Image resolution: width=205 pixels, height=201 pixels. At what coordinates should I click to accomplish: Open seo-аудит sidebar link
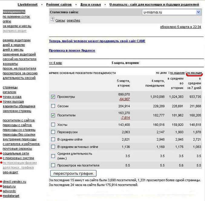[x=10, y=172]
